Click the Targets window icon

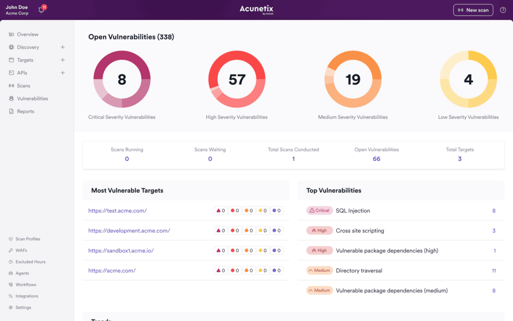tap(12, 60)
